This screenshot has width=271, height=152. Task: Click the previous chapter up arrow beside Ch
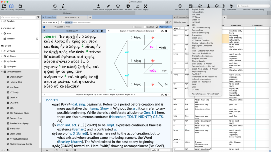tap(54, 150)
